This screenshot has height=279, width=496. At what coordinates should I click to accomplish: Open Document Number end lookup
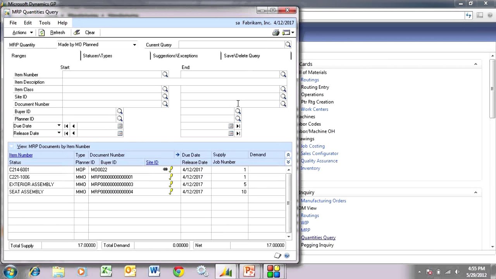(283, 104)
